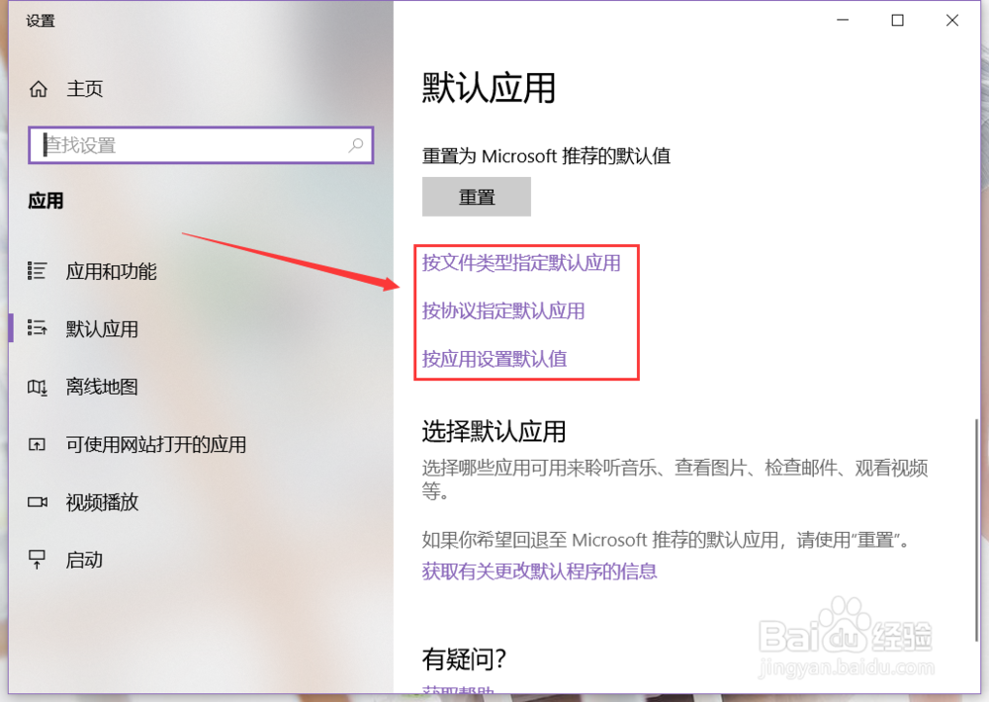Click the 主页 home icon
Screen dimensions: 989x702
click(38, 89)
